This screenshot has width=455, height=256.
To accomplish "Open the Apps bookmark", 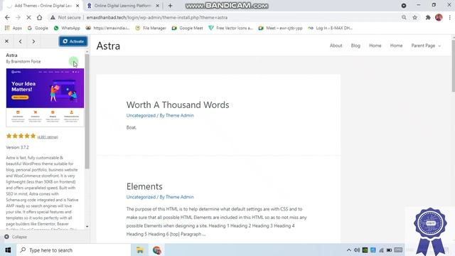I will [14, 28].
